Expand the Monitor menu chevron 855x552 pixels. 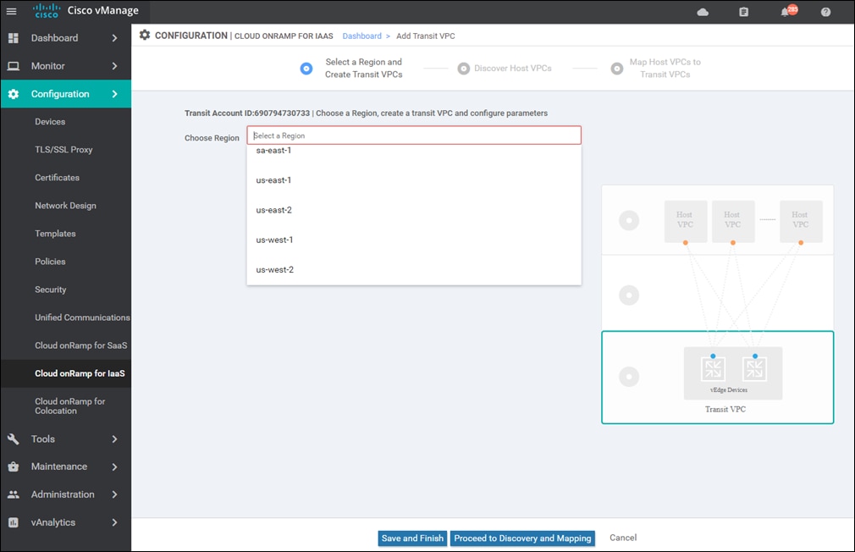pyautogui.click(x=114, y=66)
